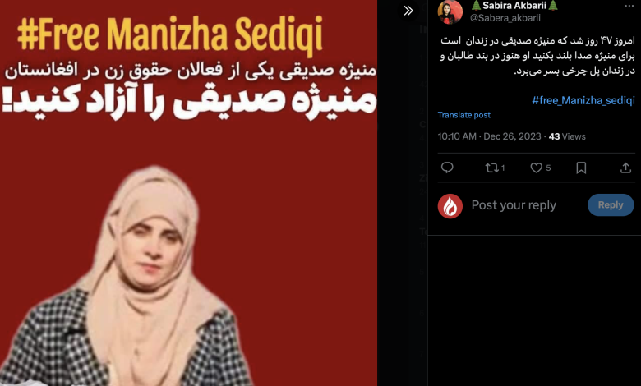Open Sabira Akbarii's profile avatar
Viewport: 641px width, 386px height.
450,11
